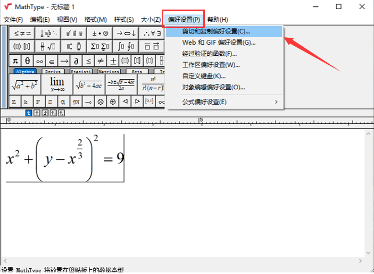Open the logical symbols palette (∴∀∃)
374x274 pixels.
(x=152, y=33)
